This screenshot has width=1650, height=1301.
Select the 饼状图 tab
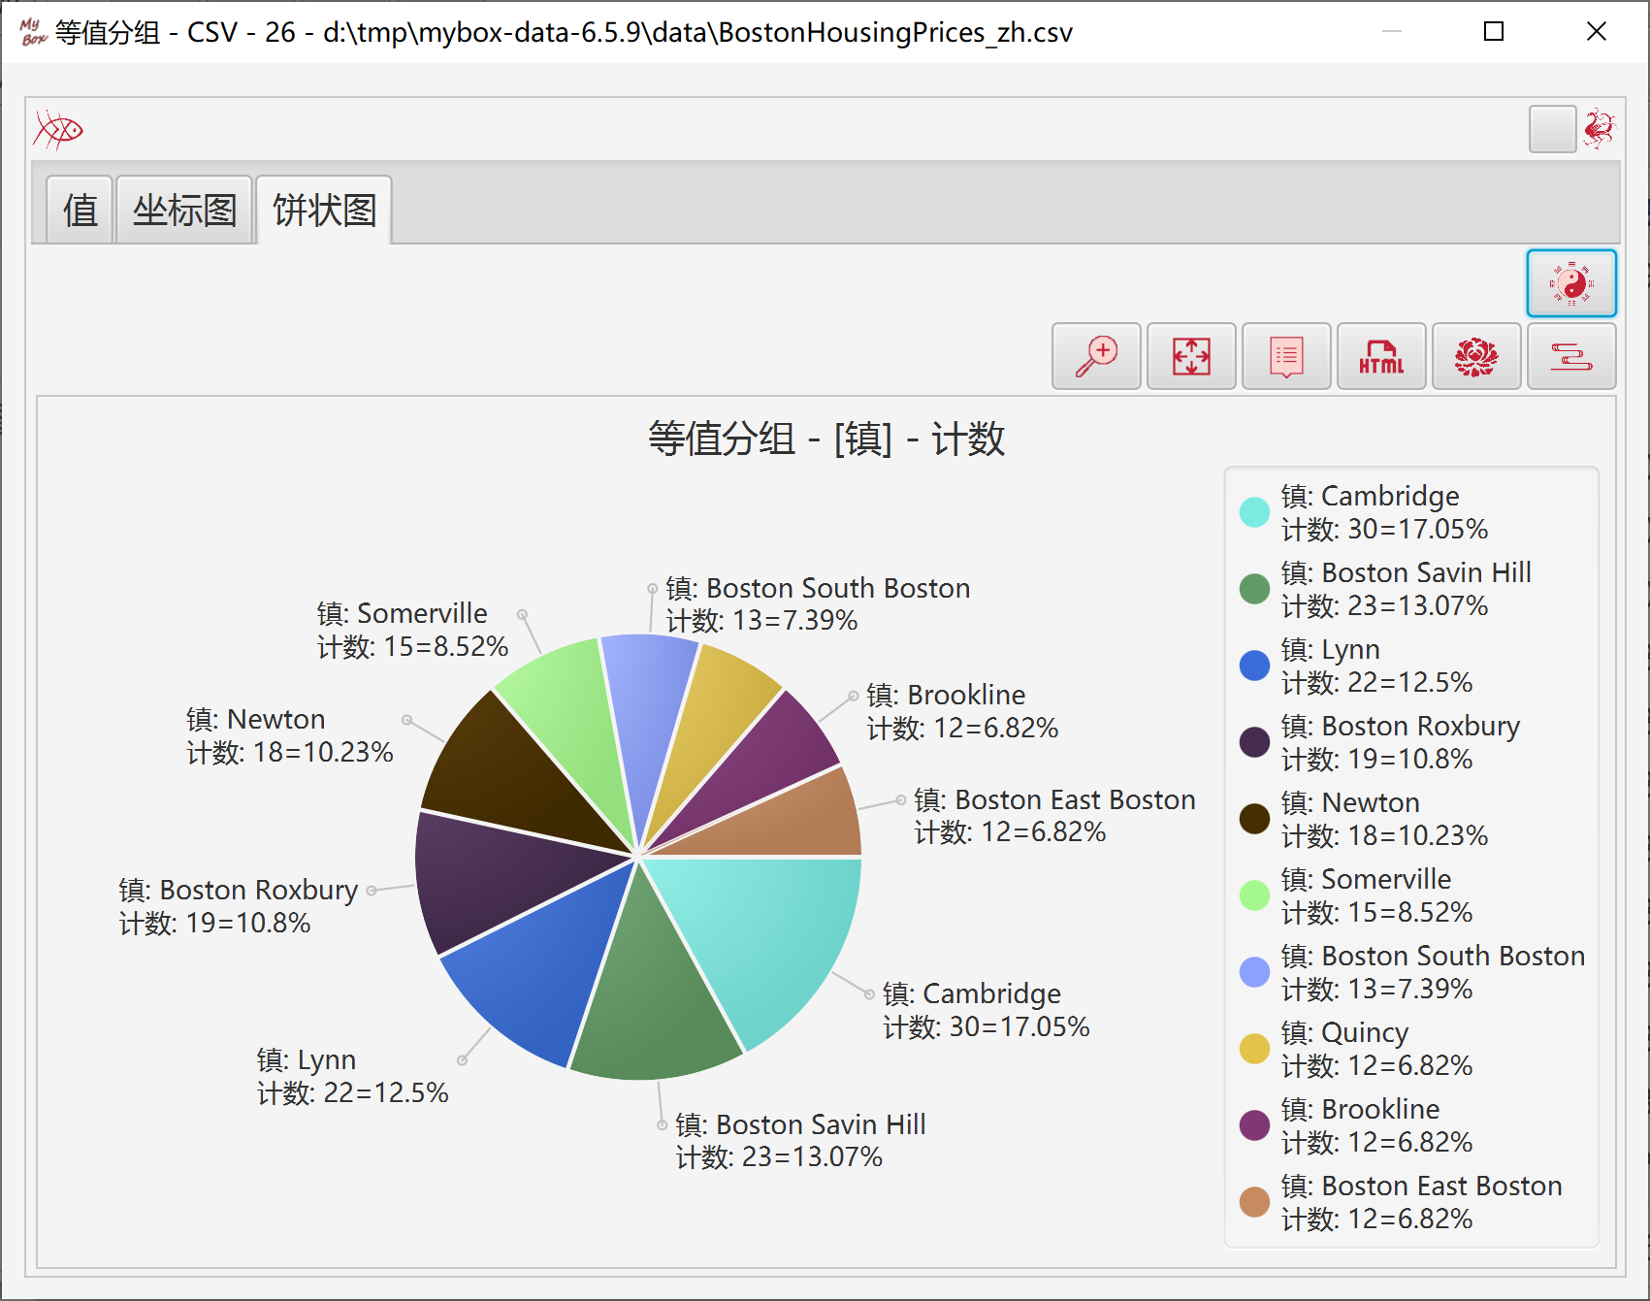[x=324, y=210]
